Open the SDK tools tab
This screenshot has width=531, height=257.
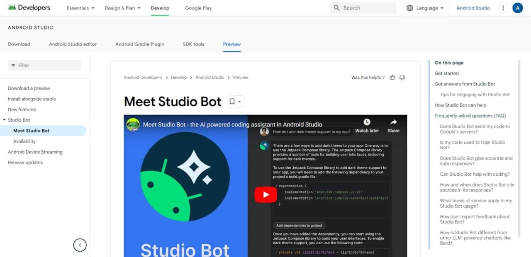coord(194,44)
